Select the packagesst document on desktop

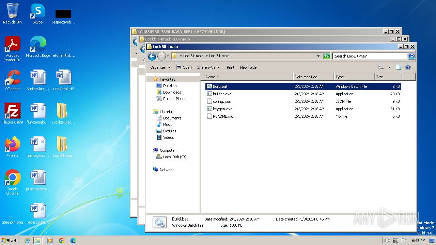[38, 147]
